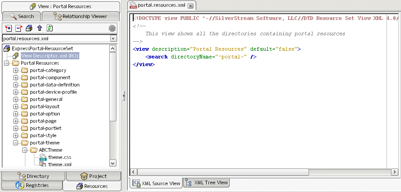Switch to the Registries panel tab
This screenshot has width=401, height=192.
[x=32, y=185]
